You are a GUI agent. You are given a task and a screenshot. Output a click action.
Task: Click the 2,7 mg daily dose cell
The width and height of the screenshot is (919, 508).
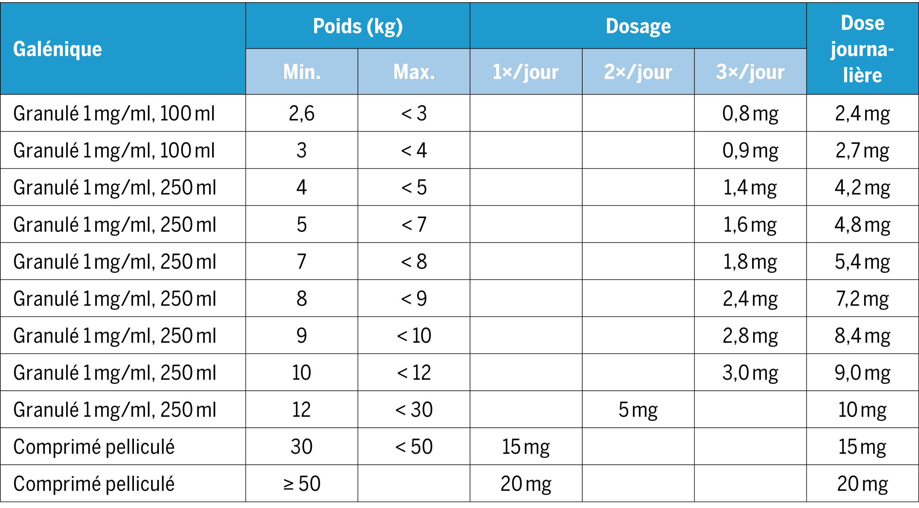click(862, 150)
